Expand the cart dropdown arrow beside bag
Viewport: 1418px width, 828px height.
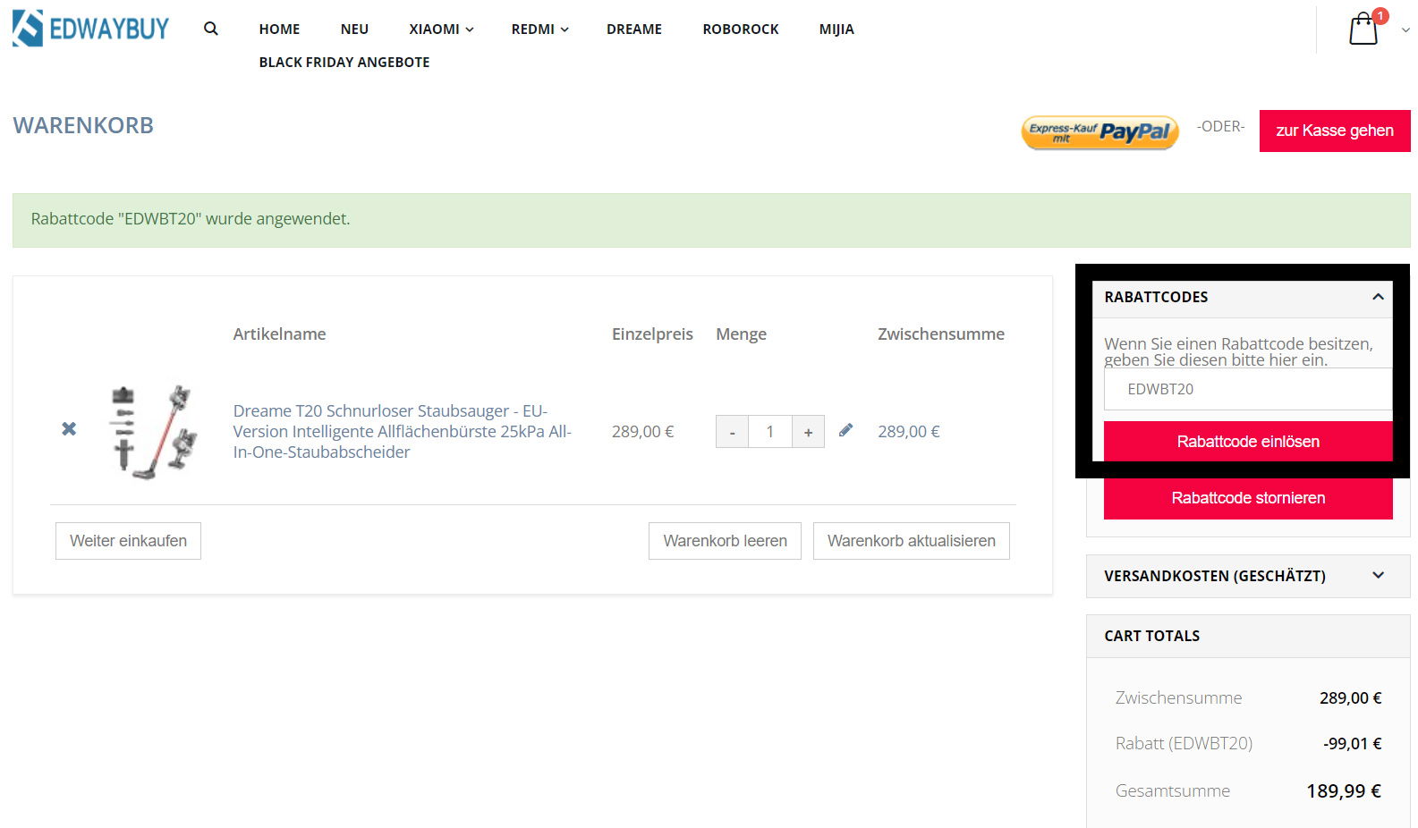click(x=1405, y=30)
